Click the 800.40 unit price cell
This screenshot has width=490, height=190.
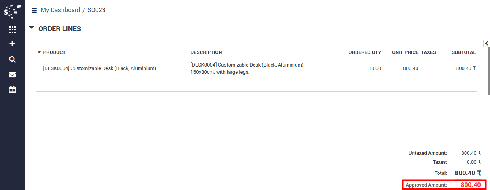pos(411,68)
